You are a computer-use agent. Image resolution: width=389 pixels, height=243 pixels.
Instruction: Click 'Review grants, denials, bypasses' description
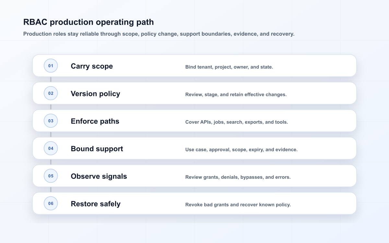pyautogui.click(x=238, y=177)
